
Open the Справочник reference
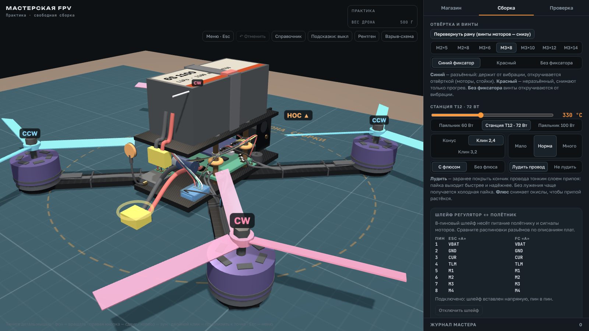(288, 36)
